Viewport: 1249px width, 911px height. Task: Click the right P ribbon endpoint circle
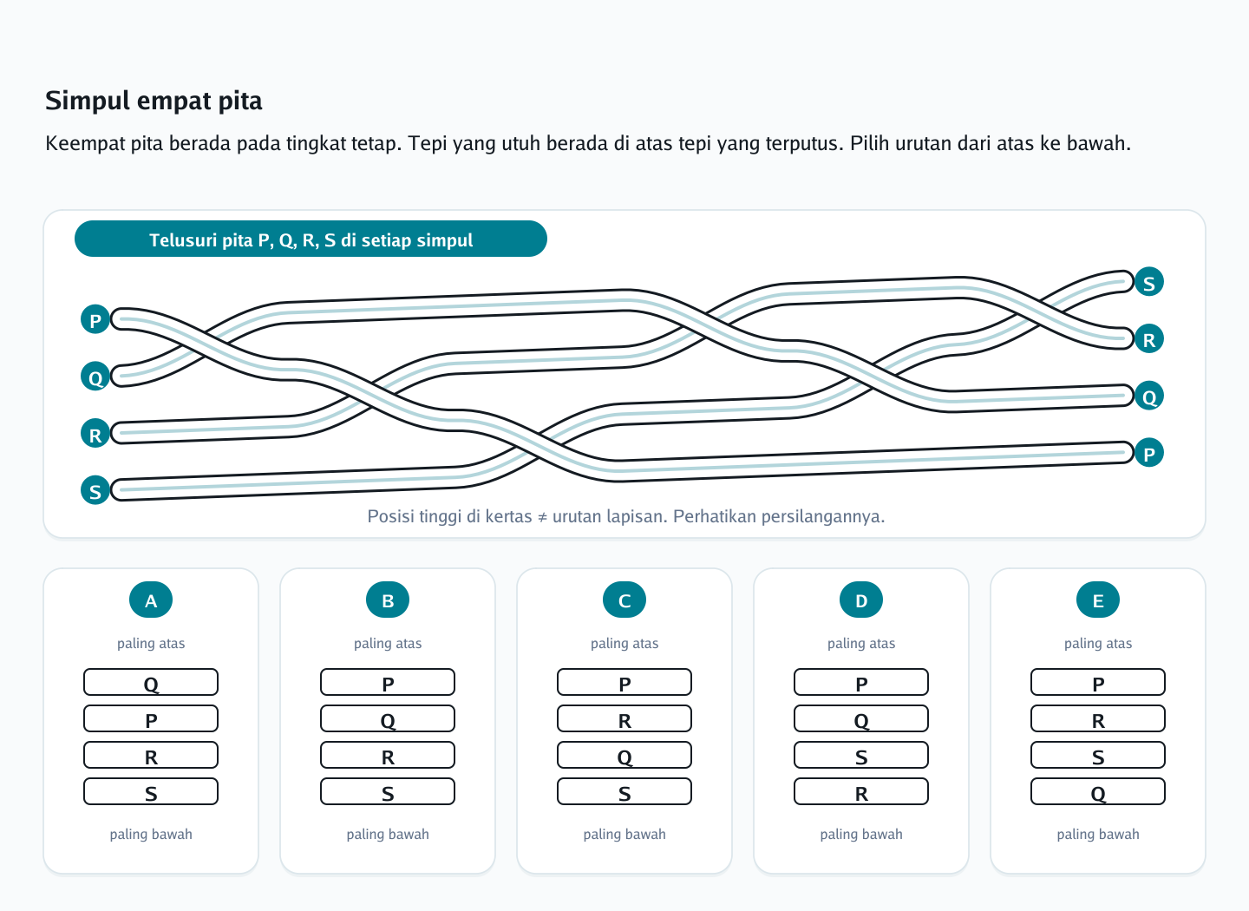tap(1149, 453)
